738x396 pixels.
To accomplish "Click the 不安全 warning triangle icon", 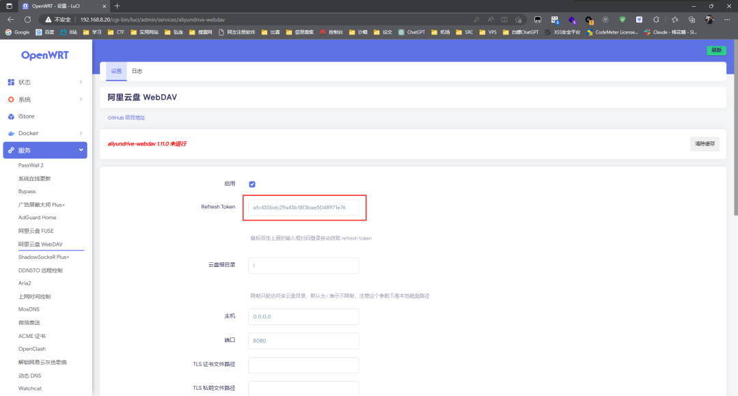I will pos(48,20).
